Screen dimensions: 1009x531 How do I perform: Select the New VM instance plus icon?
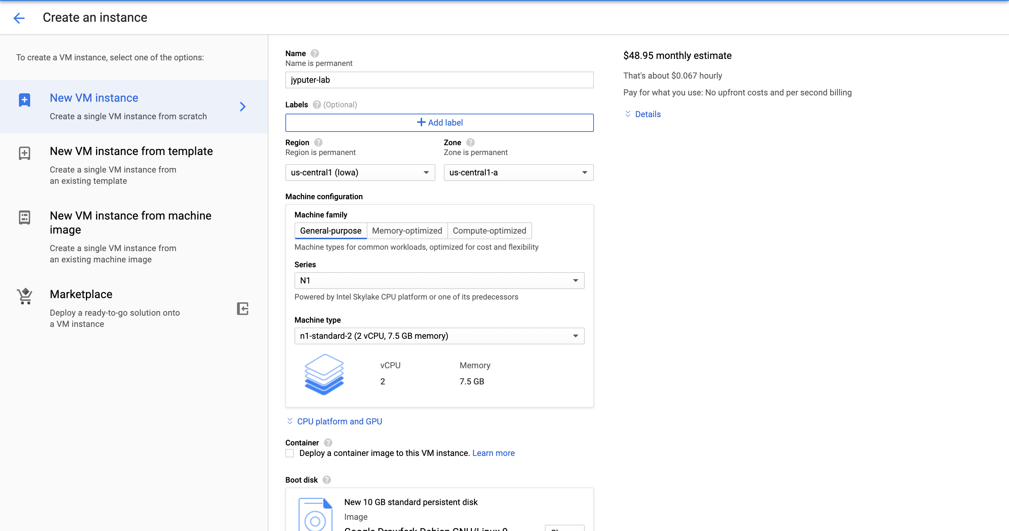point(25,100)
